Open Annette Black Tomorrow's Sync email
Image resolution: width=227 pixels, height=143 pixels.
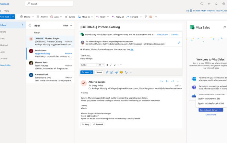pyautogui.click(x=50, y=77)
